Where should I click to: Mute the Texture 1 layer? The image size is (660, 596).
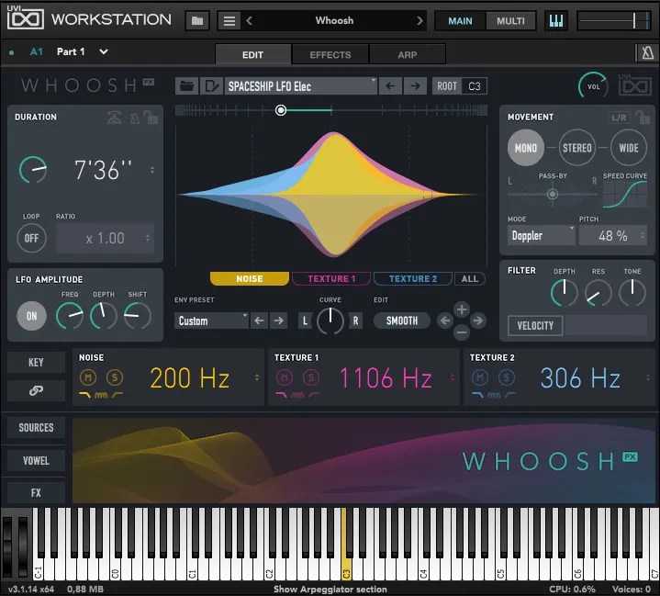pos(285,377)
